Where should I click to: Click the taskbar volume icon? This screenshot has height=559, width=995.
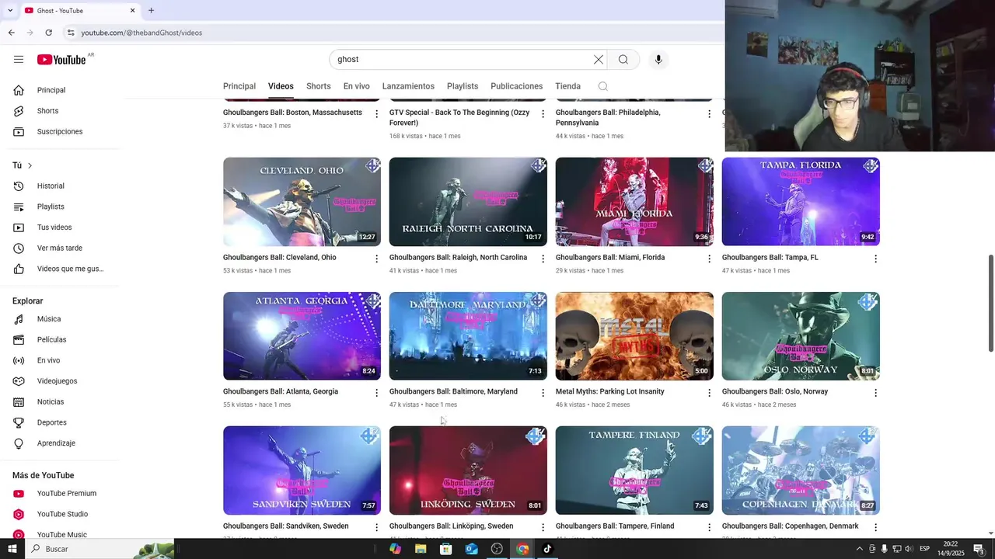click(x=909, y=549)
